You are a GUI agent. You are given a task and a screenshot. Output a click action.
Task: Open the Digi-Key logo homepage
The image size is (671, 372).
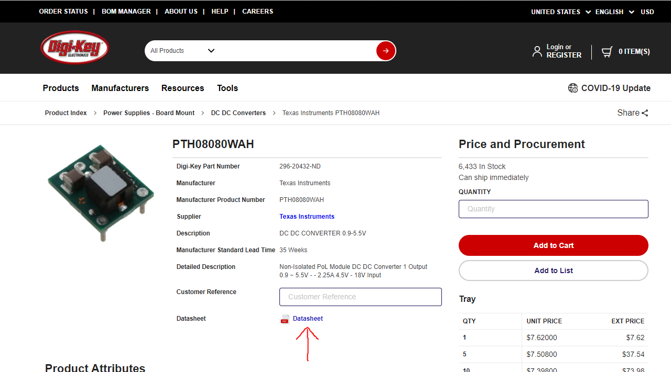tap(75, 48)
